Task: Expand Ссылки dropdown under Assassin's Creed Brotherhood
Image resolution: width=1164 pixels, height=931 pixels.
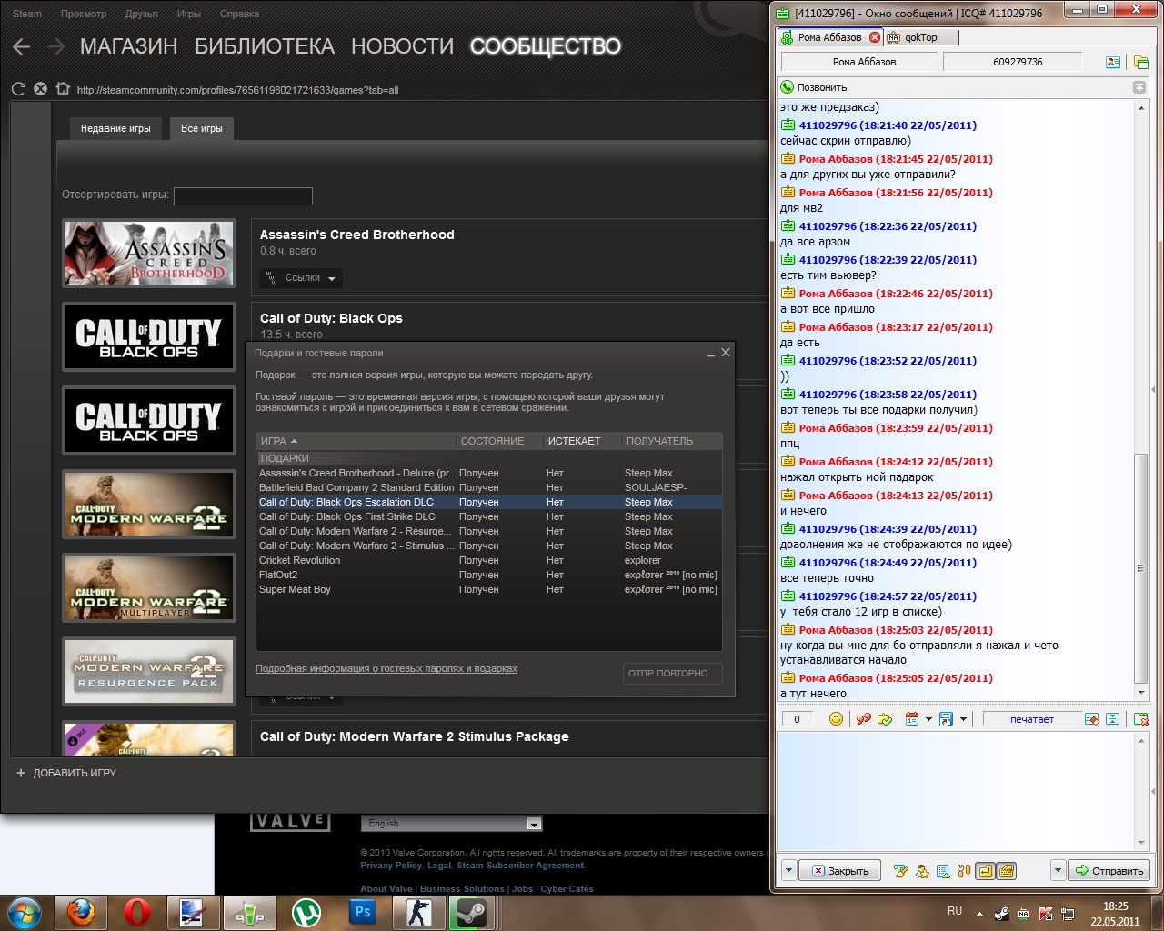Action: (x=301, y=278)
